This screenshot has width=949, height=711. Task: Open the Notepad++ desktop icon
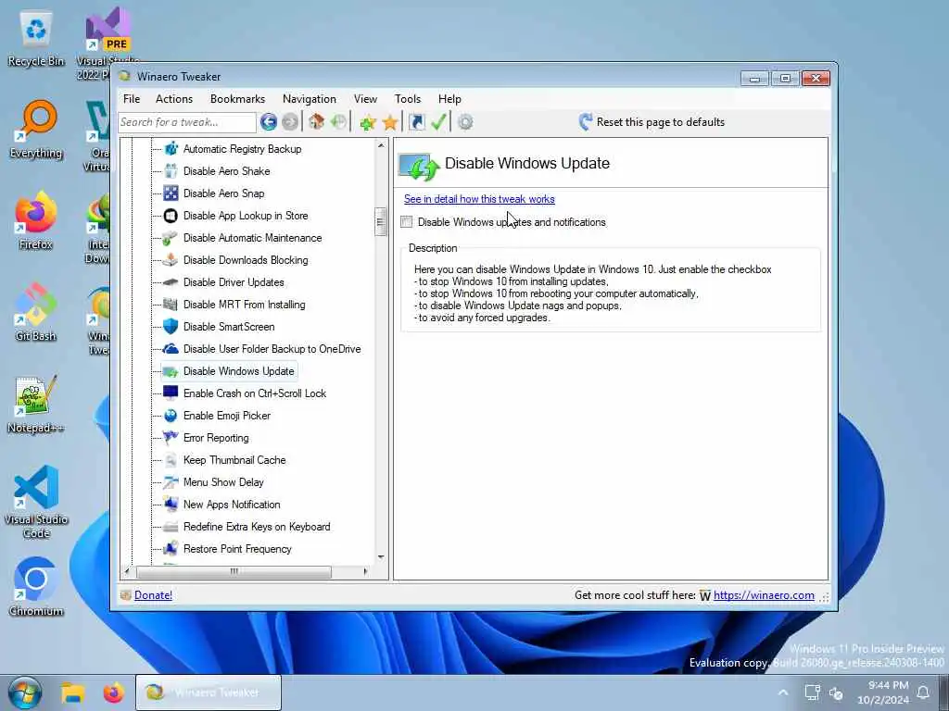click(36, 405)
